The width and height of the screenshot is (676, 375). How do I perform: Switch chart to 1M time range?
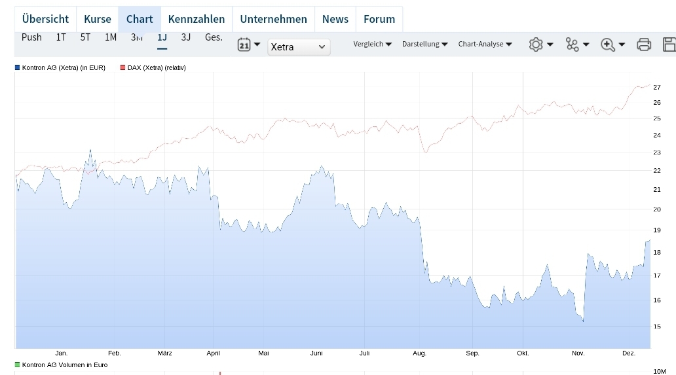(111, 37)
